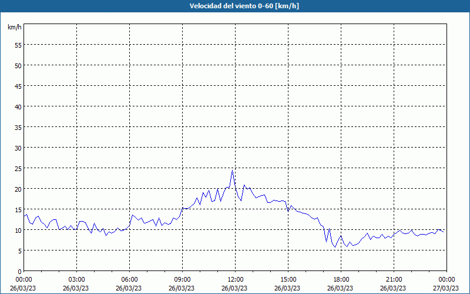Click the 12:00 time label on X axis

(x=236, y=280)
